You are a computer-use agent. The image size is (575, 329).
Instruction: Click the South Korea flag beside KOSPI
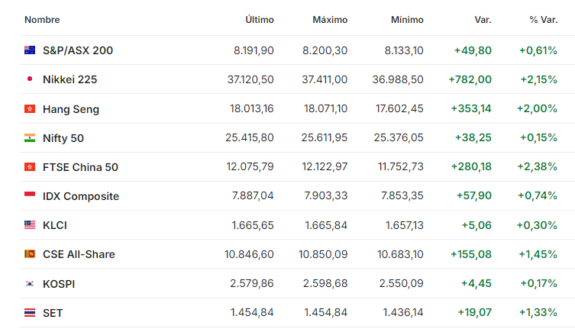(30, 283)
